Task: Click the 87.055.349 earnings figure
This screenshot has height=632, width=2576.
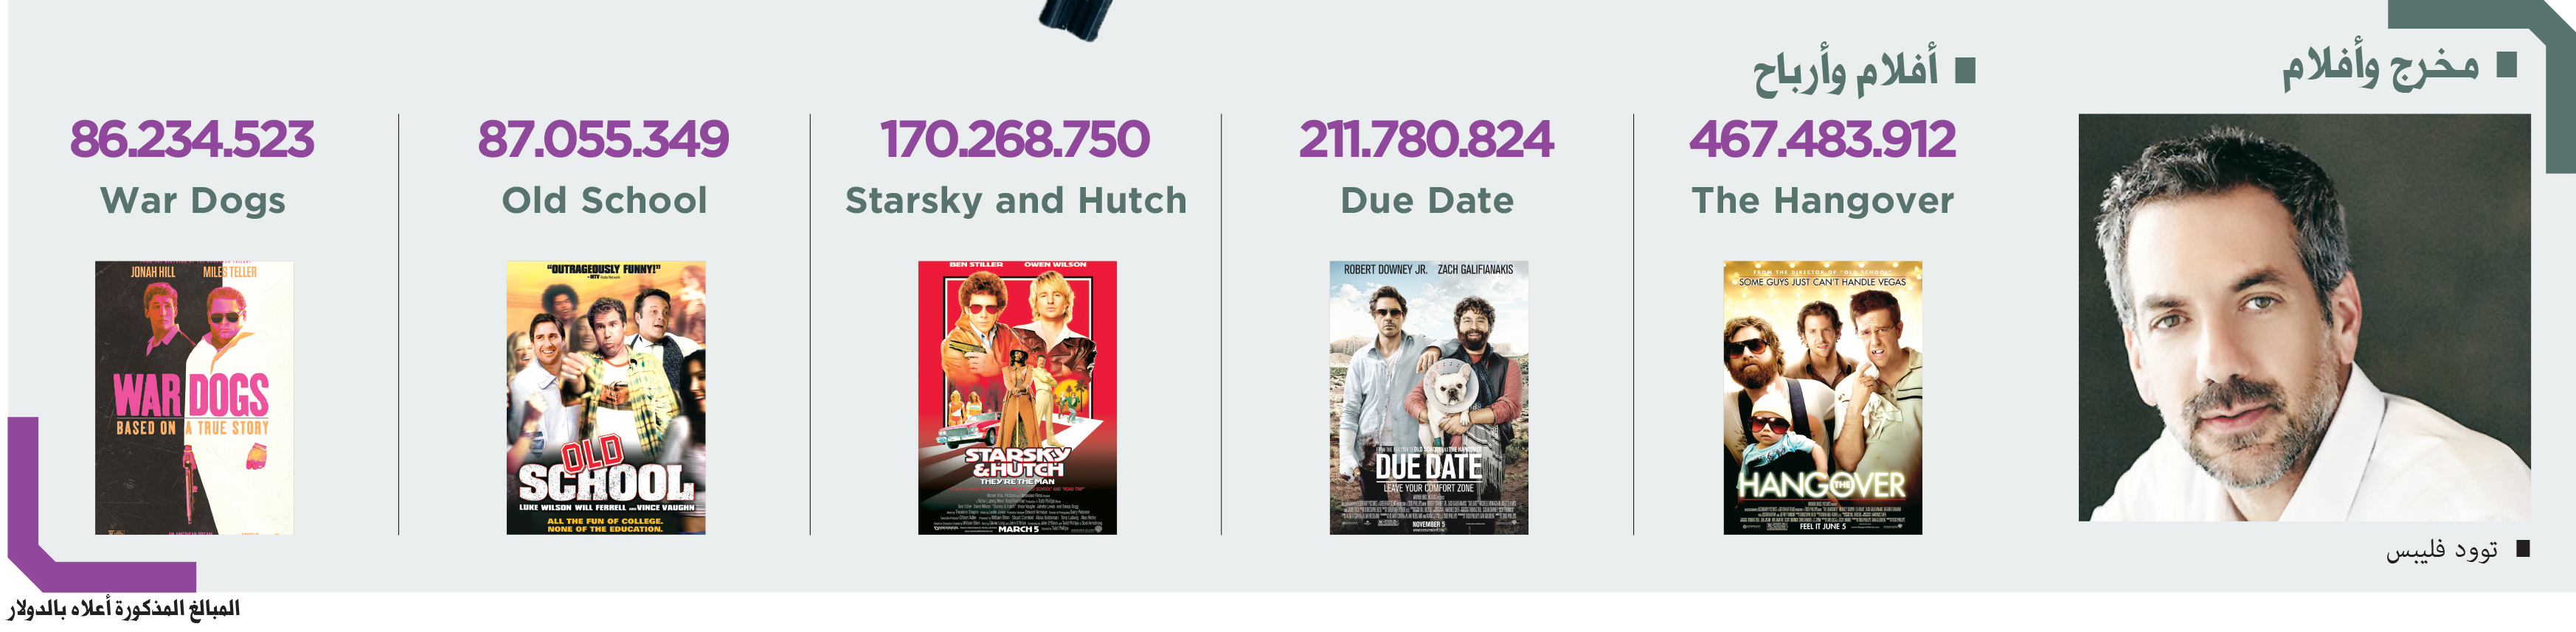Action: click(603, 140)
